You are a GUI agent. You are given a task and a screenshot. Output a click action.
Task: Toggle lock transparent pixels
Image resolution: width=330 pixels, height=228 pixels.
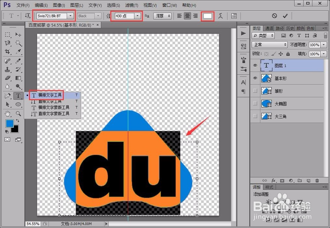(266, 54)
